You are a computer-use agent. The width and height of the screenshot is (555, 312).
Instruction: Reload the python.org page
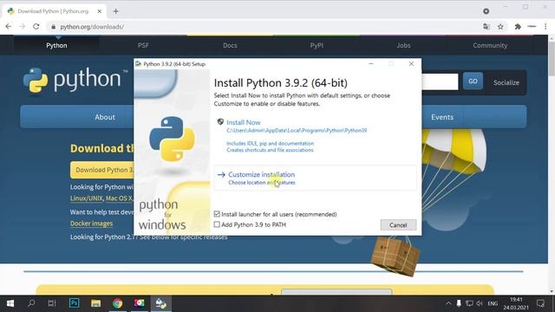36,27
